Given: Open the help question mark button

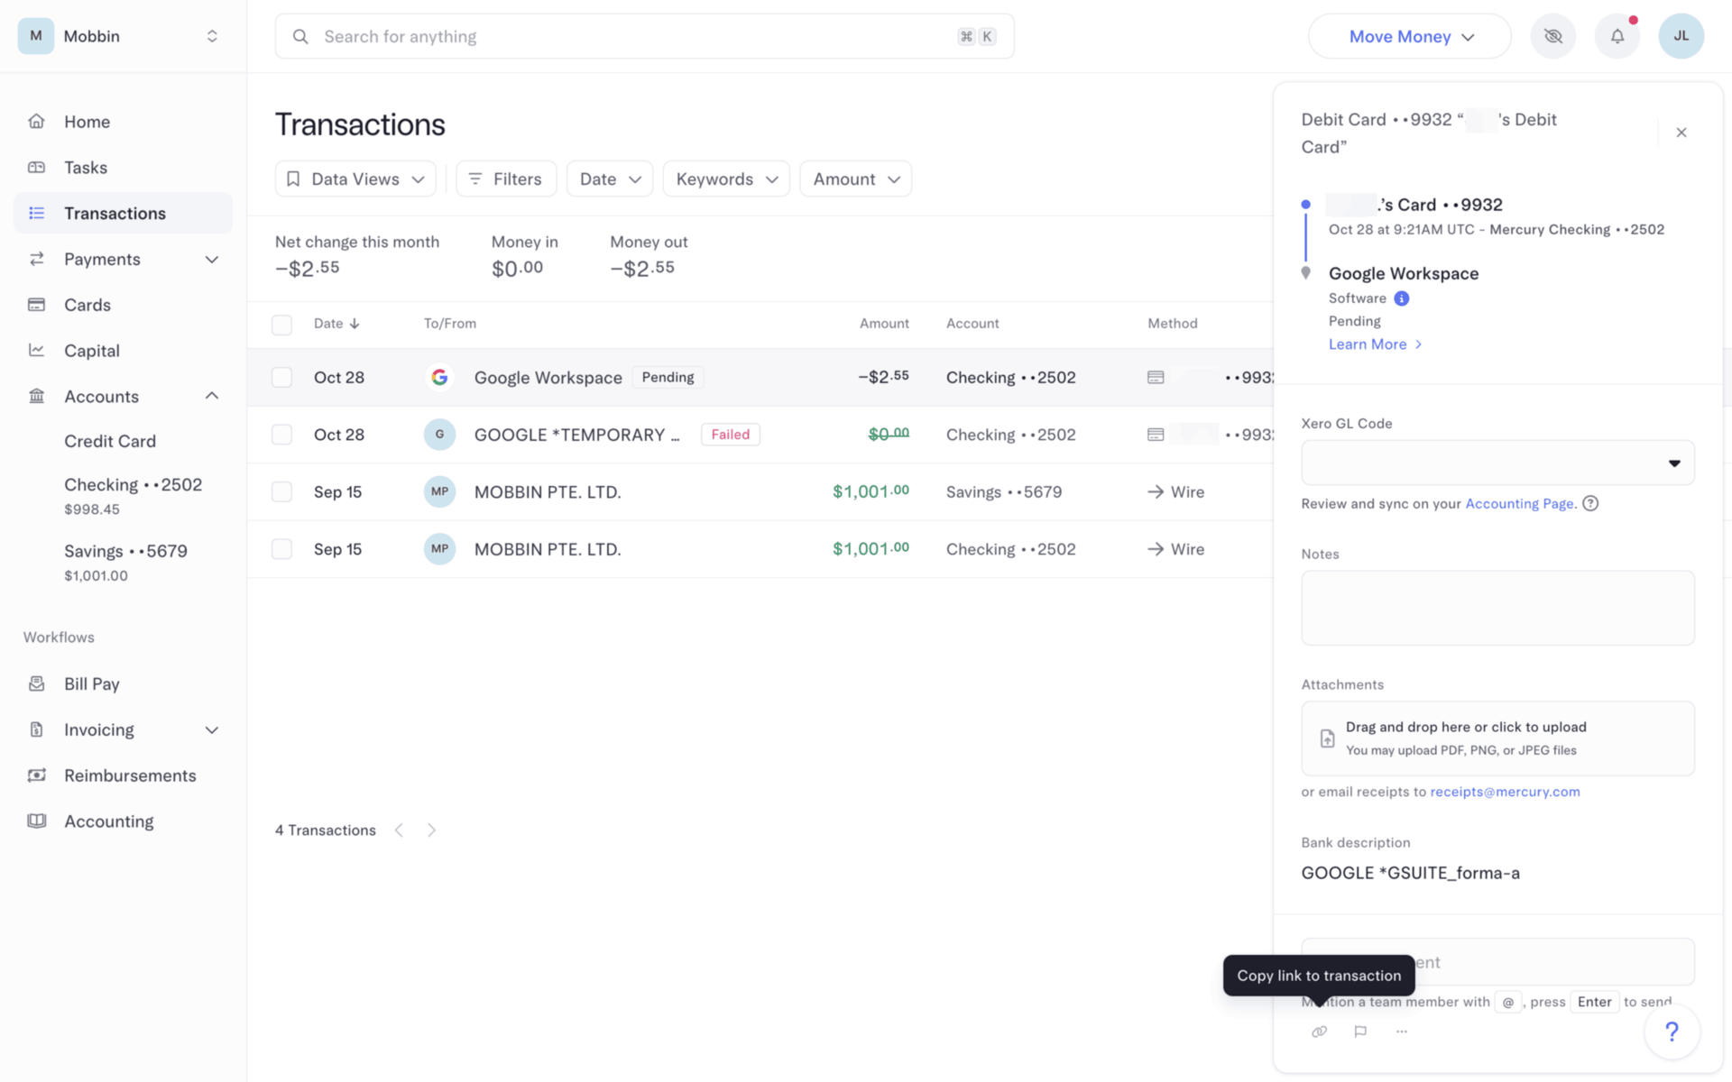Looking at the screenshot, I should 1672,1032.
